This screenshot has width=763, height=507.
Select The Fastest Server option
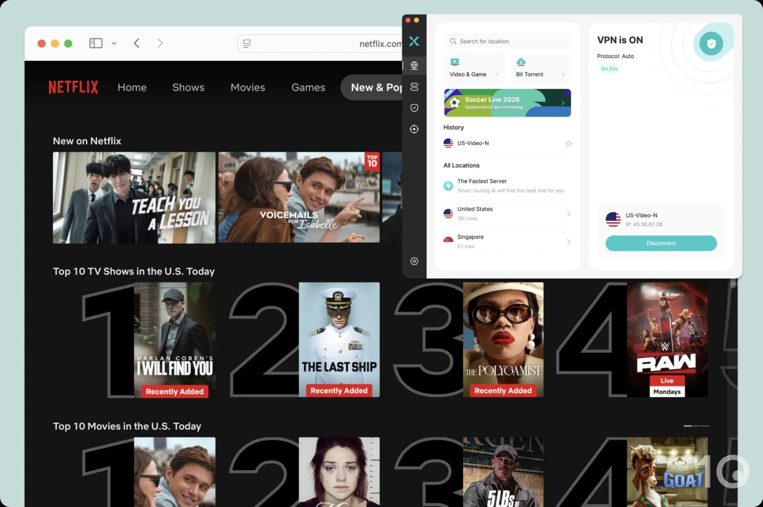click(x=508, y=186)
